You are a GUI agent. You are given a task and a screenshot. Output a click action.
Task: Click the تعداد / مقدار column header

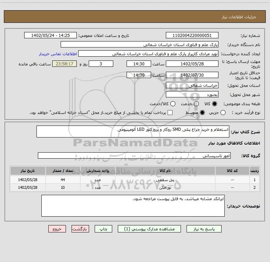[63, 171]
